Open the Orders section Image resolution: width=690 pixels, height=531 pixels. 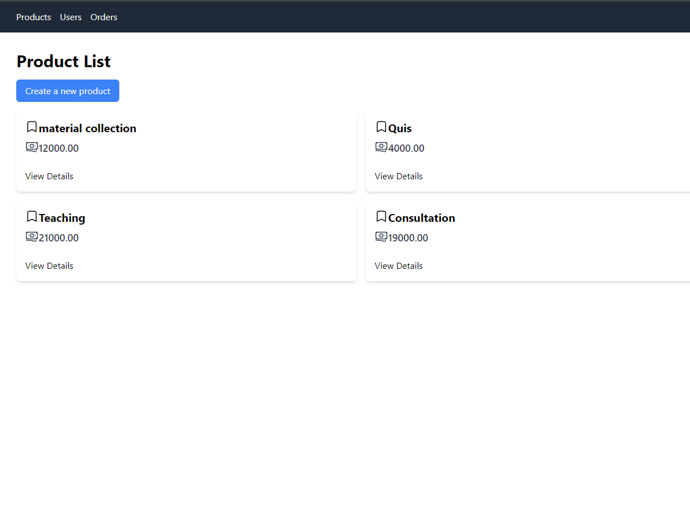[x=104, y=17]
